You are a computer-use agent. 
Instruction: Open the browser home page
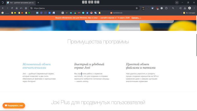tap(17, 8)
